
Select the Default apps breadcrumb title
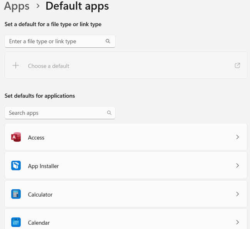77,7
